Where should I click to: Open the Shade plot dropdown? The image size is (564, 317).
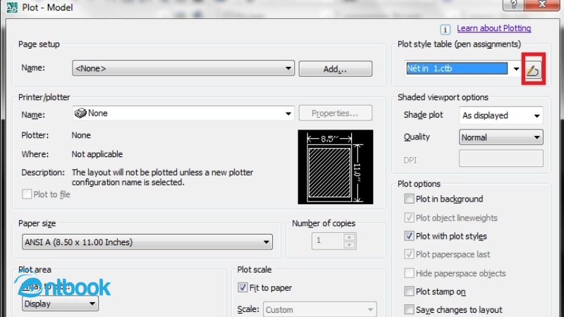click(x=501, y=116)
